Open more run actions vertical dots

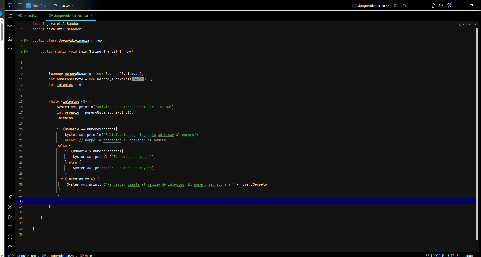tap(413, 6)
